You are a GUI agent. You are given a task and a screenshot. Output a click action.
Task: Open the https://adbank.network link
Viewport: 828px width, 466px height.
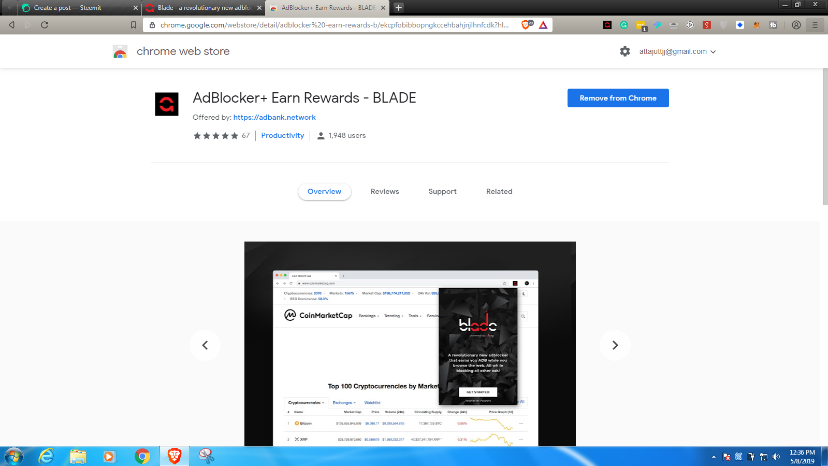coord(274,117)
